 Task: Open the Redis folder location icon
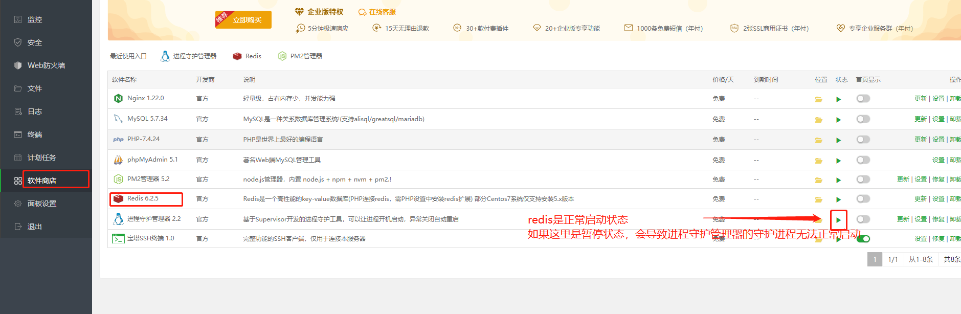(818, 199)
